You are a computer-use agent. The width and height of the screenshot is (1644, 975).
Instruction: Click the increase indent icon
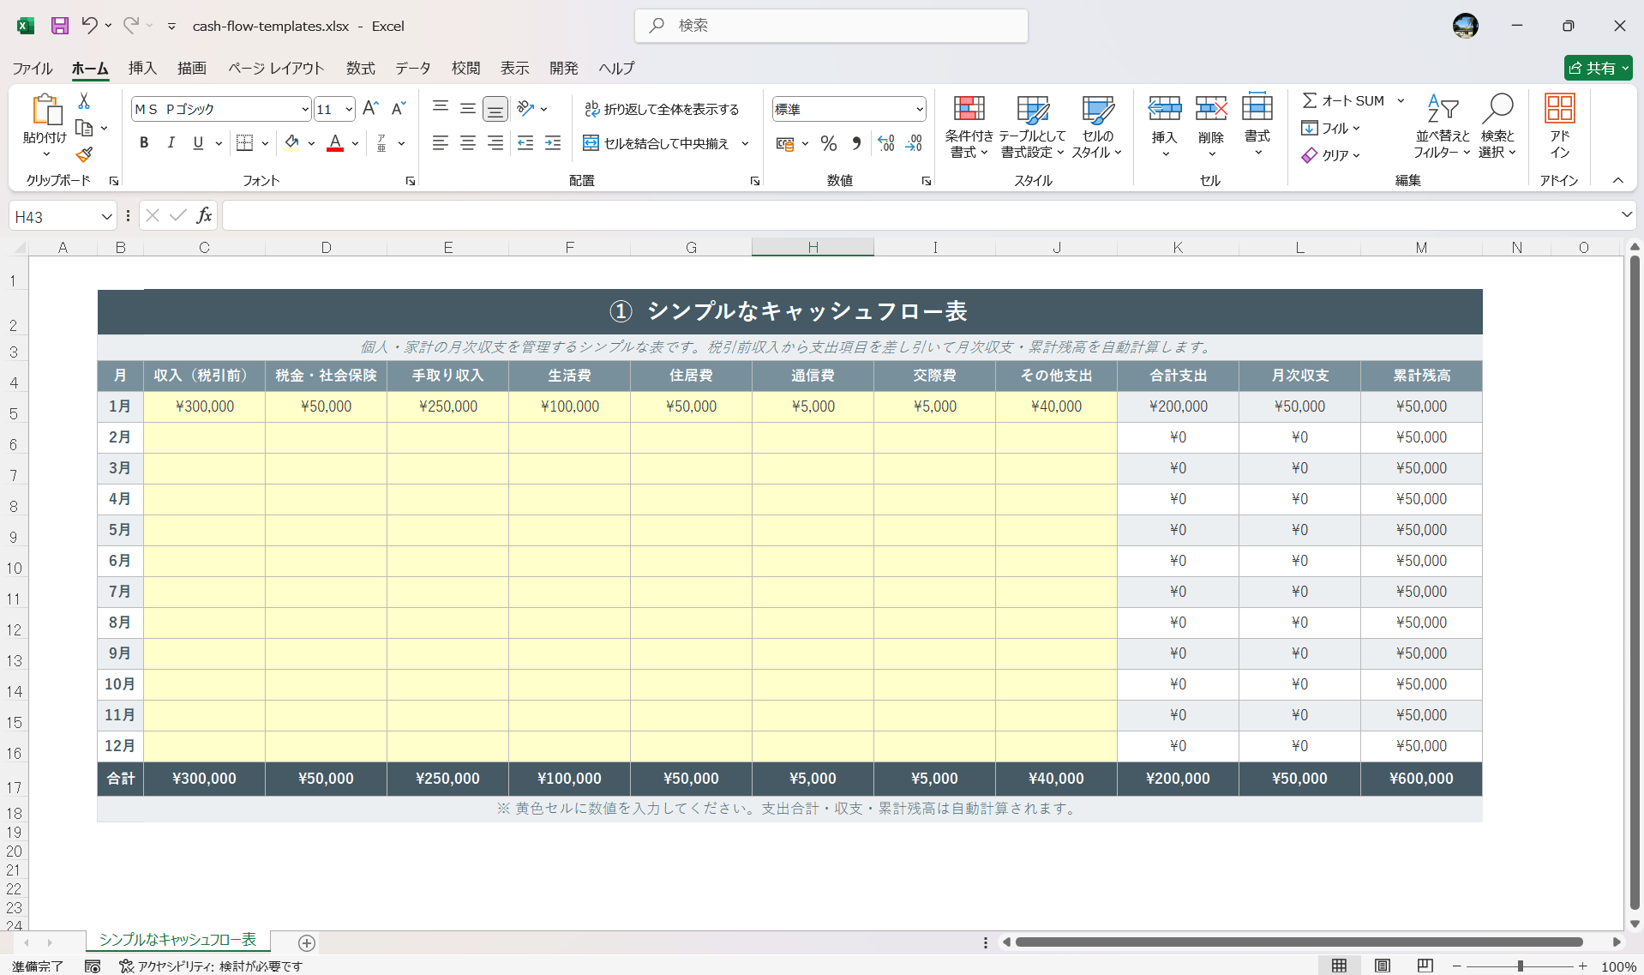[554, 143]
